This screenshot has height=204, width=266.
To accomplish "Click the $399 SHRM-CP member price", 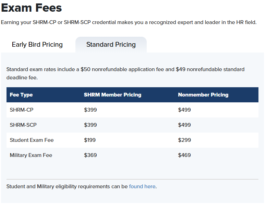I will click(90, 110).
